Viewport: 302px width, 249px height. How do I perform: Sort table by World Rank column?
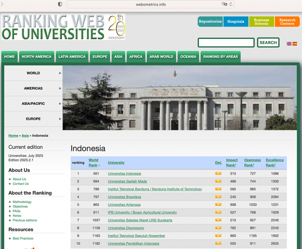pyautogui.click(x=94, y=163)
